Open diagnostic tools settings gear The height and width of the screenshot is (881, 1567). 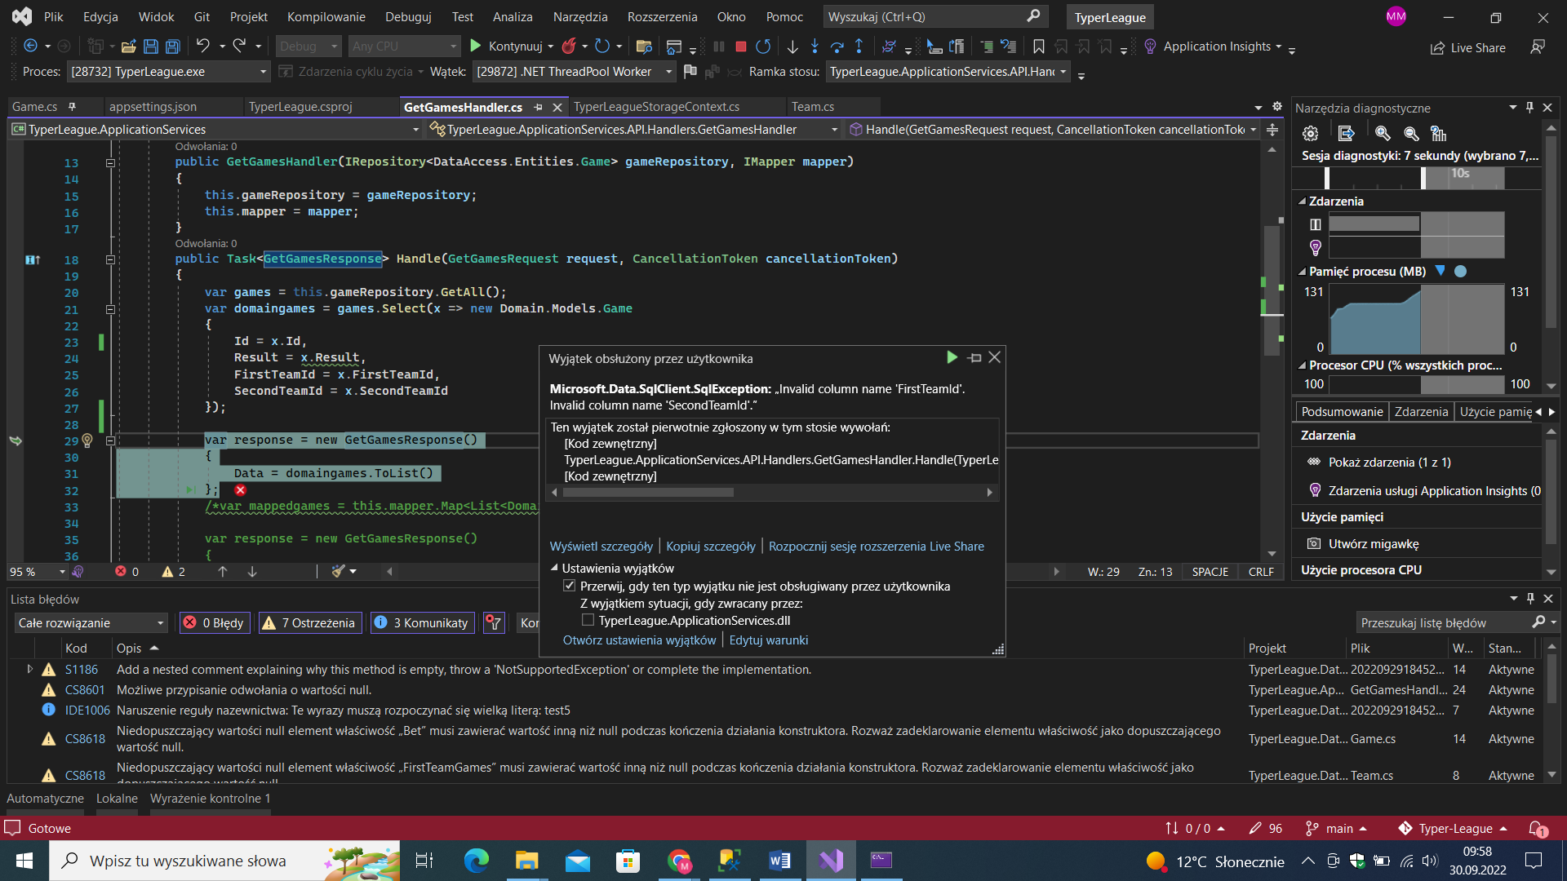coord(1310,133)
